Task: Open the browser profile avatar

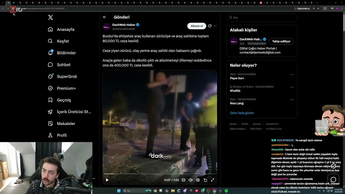Action: pyautogui.click(x=337, y=8)
